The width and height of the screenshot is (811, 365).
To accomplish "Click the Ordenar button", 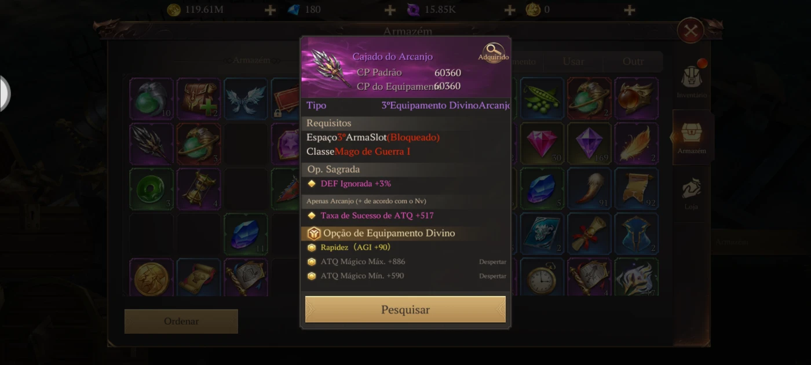I will tap(181, 321).
